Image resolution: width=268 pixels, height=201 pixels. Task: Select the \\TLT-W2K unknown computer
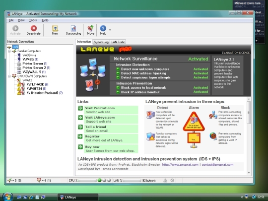click(x=37, y=84)
